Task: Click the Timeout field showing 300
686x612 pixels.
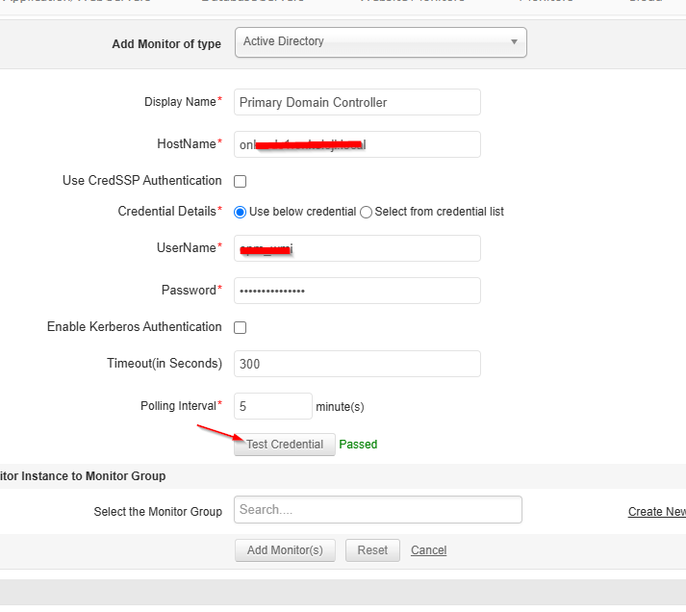Action: point(357,364)
